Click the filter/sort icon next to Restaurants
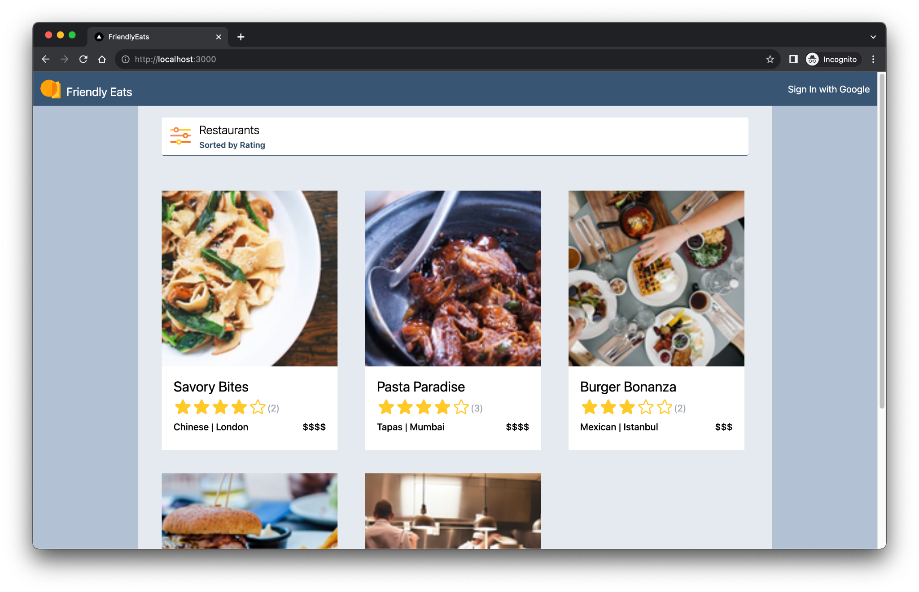The height and width of the screenshot is (592, 919). [x=180, y=137]
